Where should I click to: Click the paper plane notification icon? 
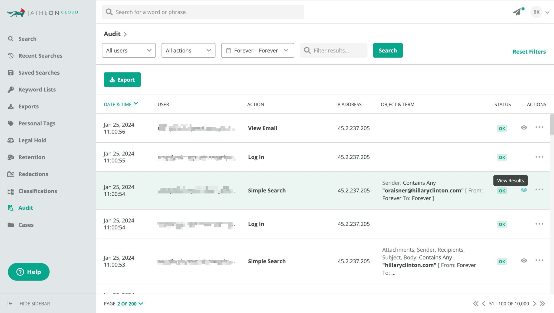click(x=517, y=12)
